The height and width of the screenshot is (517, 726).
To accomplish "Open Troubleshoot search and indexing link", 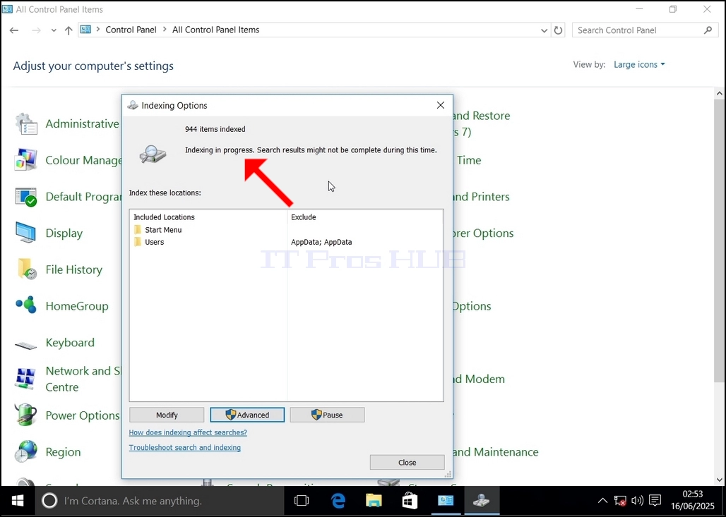I will click(x=185, y=448).
